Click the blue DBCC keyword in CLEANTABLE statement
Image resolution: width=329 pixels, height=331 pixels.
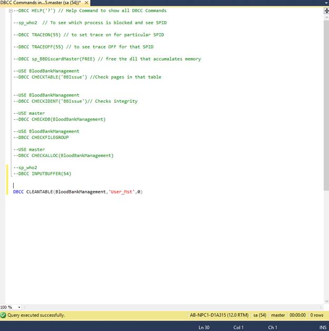click(18, 192)
